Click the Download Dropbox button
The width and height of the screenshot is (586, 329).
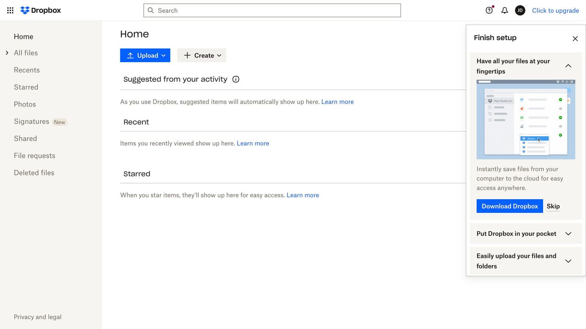[510, 206]
